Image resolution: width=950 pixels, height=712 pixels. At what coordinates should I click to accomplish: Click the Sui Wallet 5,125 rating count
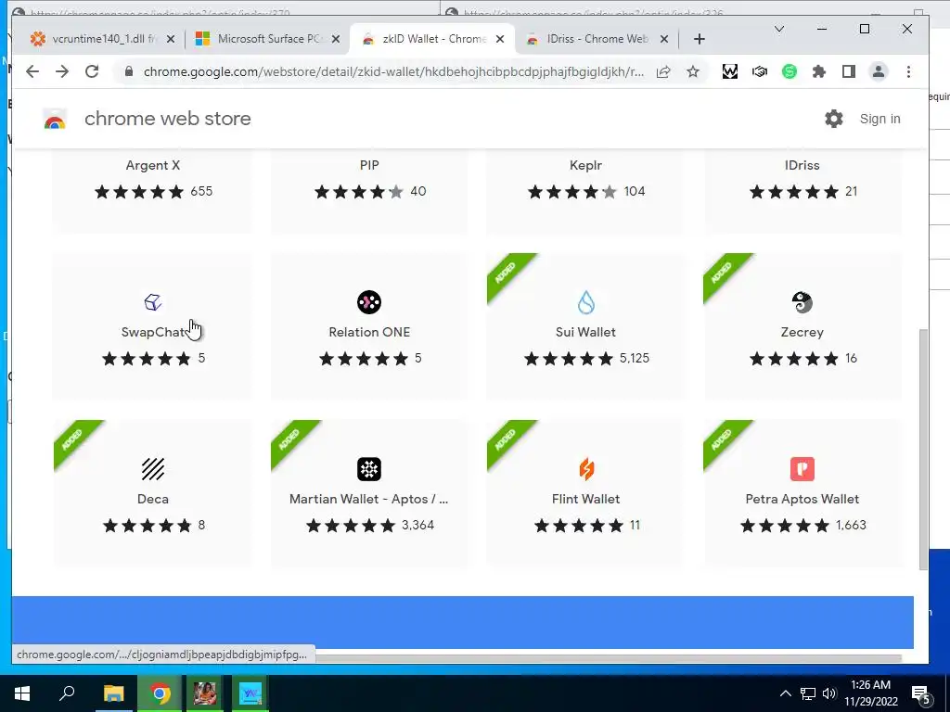[635, 359]
